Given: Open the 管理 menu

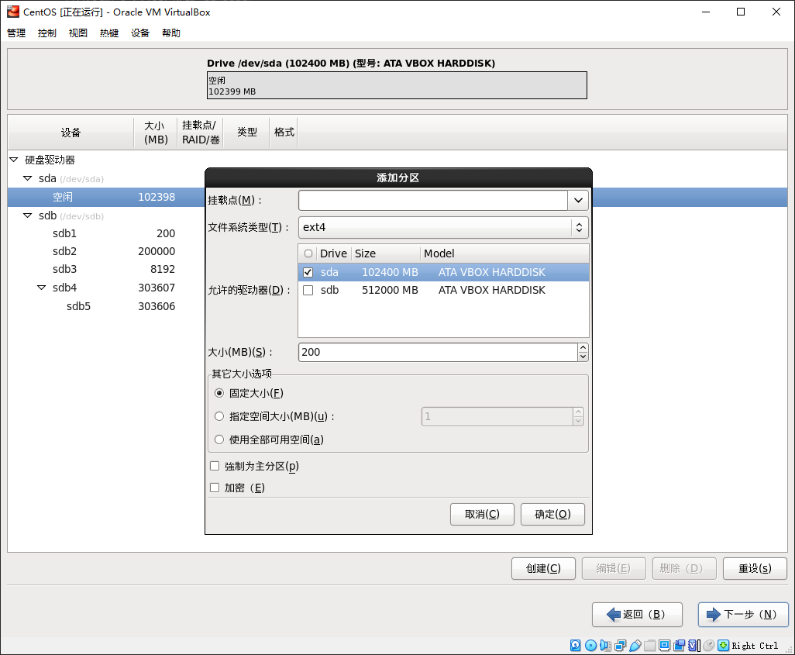Looking at the screenshot, I should click(x=16, y=33).
